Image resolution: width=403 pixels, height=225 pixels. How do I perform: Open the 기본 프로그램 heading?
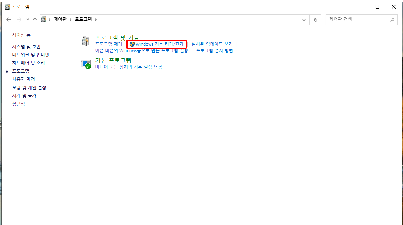pos(113,60)
